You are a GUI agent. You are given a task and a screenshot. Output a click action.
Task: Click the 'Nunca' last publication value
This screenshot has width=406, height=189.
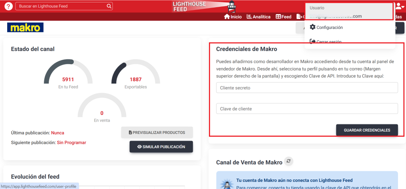coord(57,133)
